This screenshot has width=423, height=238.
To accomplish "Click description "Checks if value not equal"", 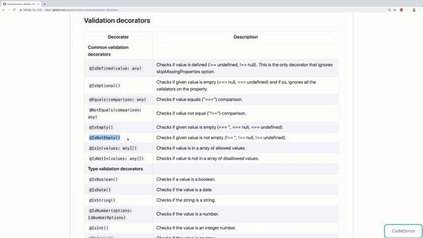I will click(201, 113).
